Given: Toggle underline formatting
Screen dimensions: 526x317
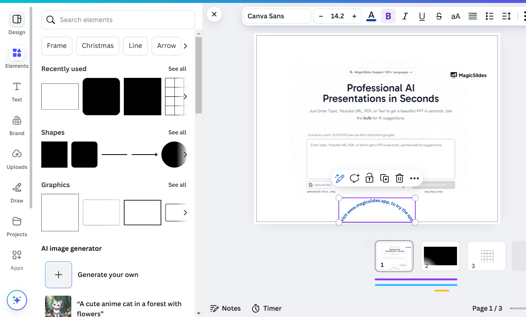Looking at the screenshot, I should point(422,16).
